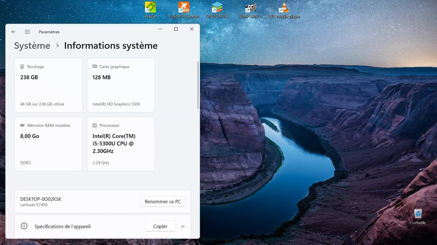Click the Informations système heading

point(111,45)
